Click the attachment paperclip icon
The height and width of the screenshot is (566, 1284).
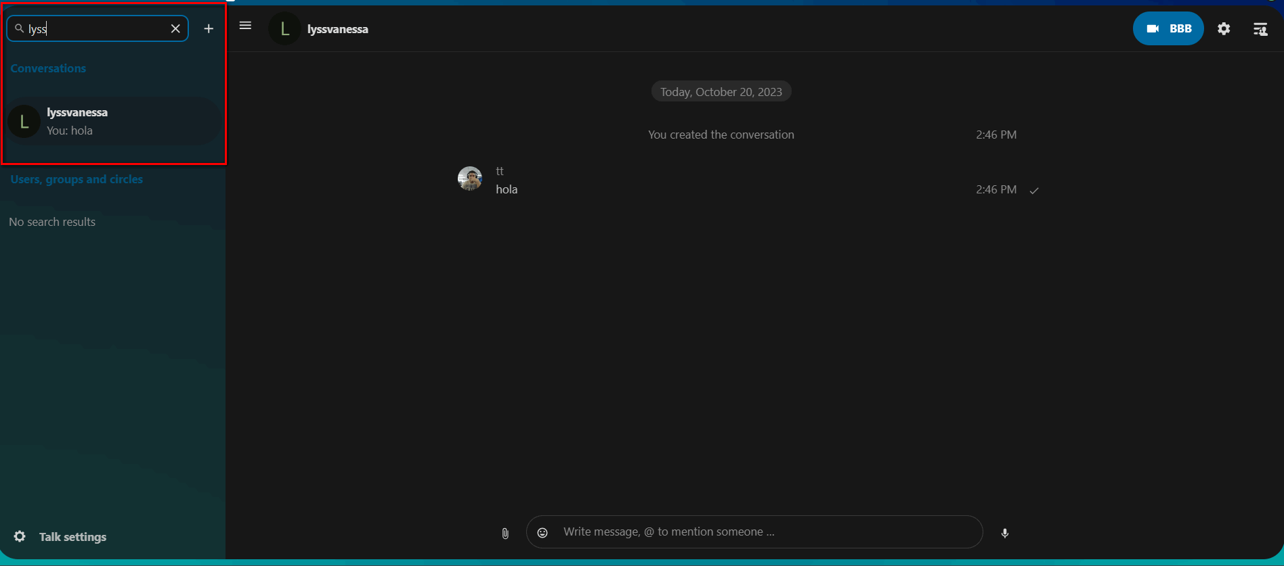pos(505,533)
